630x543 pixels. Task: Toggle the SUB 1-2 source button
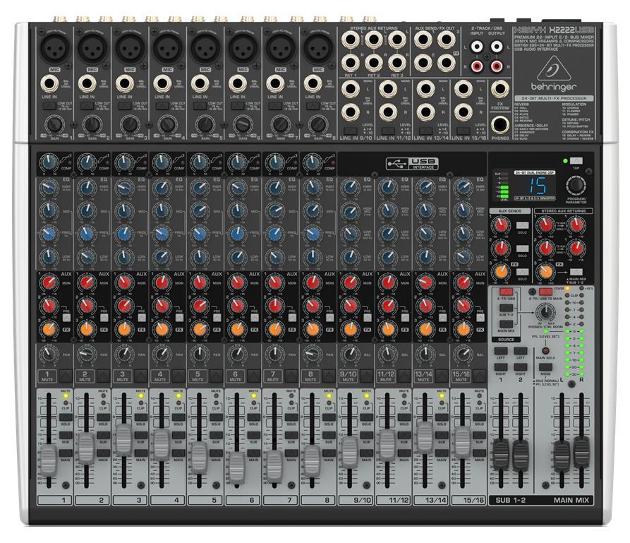[x=506, y=308]
